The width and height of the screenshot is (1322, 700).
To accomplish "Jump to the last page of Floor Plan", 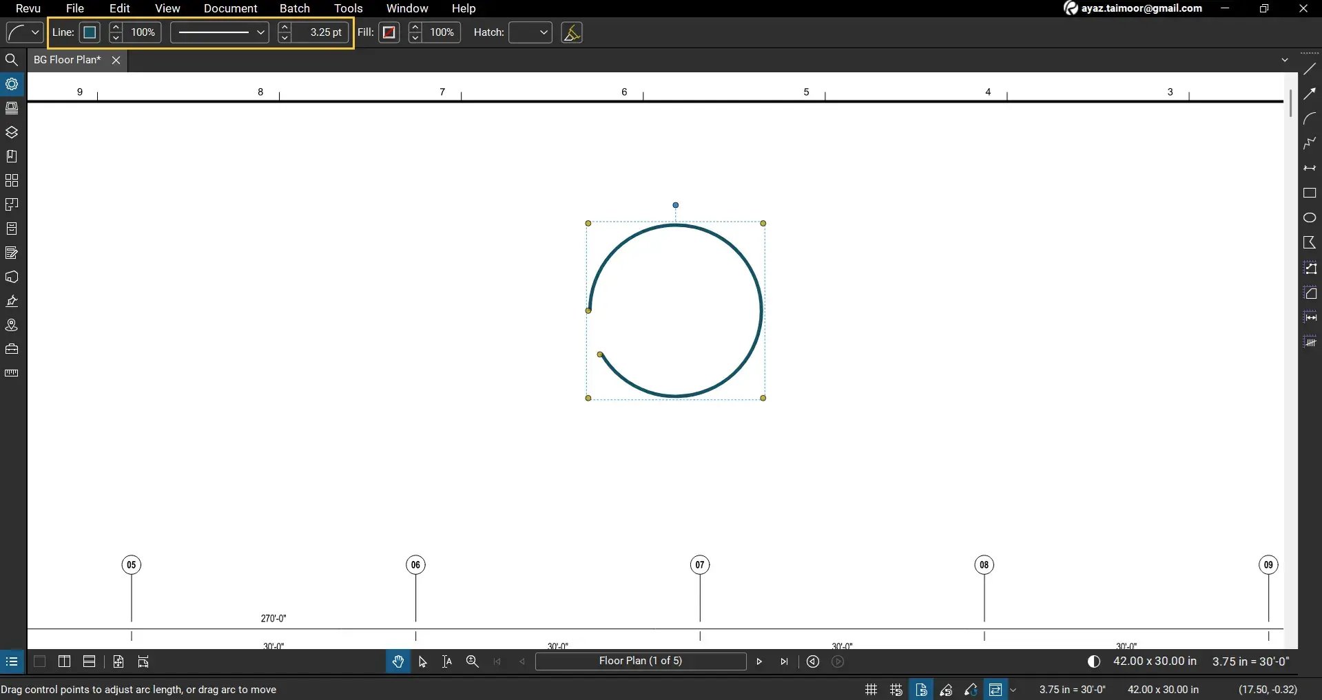I will click(x=785, y=661).
